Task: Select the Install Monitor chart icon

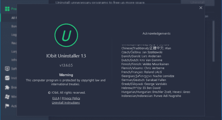Action: 7,78
